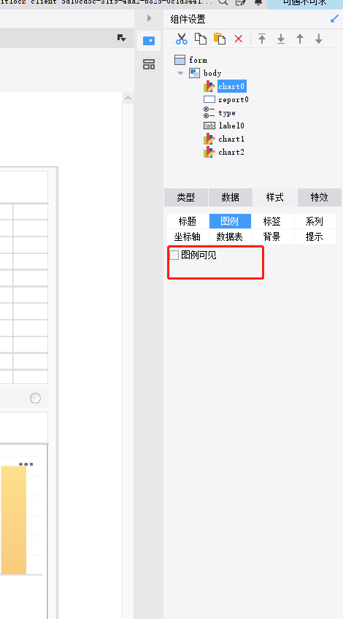343x619 pixels.
Task: Open 标签 style section
Action: tap(272, 221)
